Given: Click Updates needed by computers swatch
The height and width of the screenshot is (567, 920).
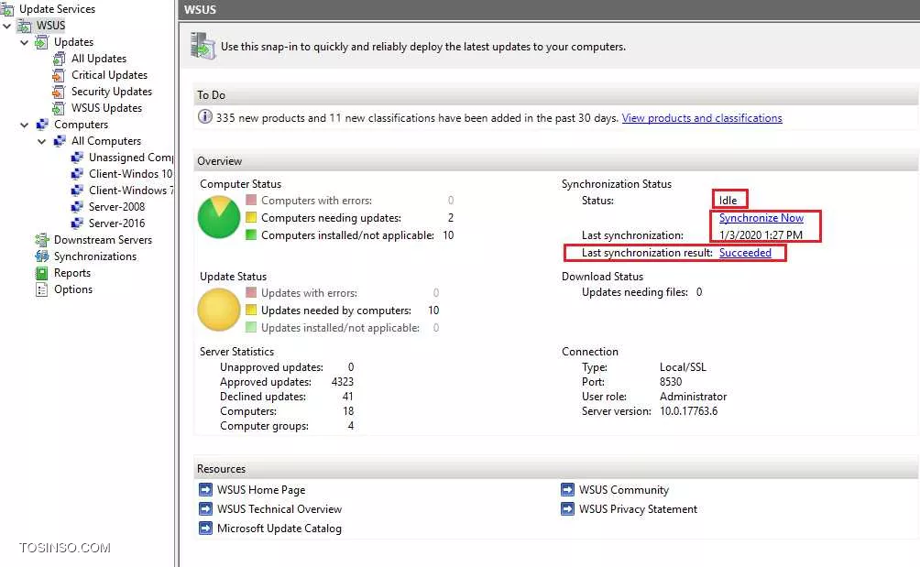Looking at the screenshot, I should [250, 310].
